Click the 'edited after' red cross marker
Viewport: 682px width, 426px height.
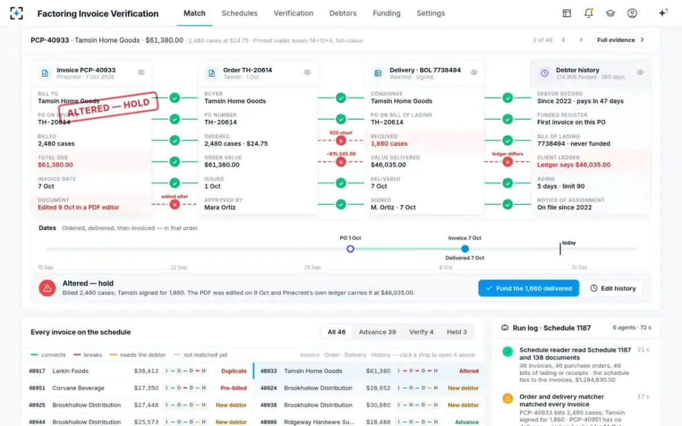pyautogui.click(x=174, y=204)
